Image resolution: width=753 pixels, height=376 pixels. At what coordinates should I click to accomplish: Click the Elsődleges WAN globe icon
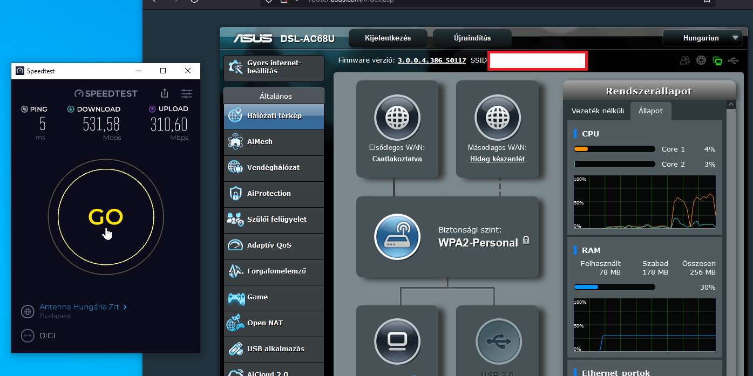pos(397,118)
